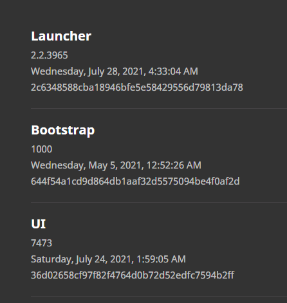Click the Launcher heading
Viewport: 287px width, 303px height.
(x=61, y=36)
